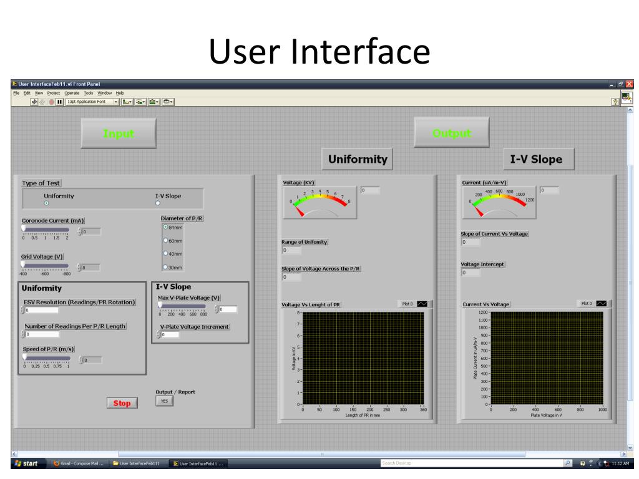The image size is (639, 479).
Task: Click the Run arrow toolbar icon
Action: pyautogui.click(x=34, y=102)
